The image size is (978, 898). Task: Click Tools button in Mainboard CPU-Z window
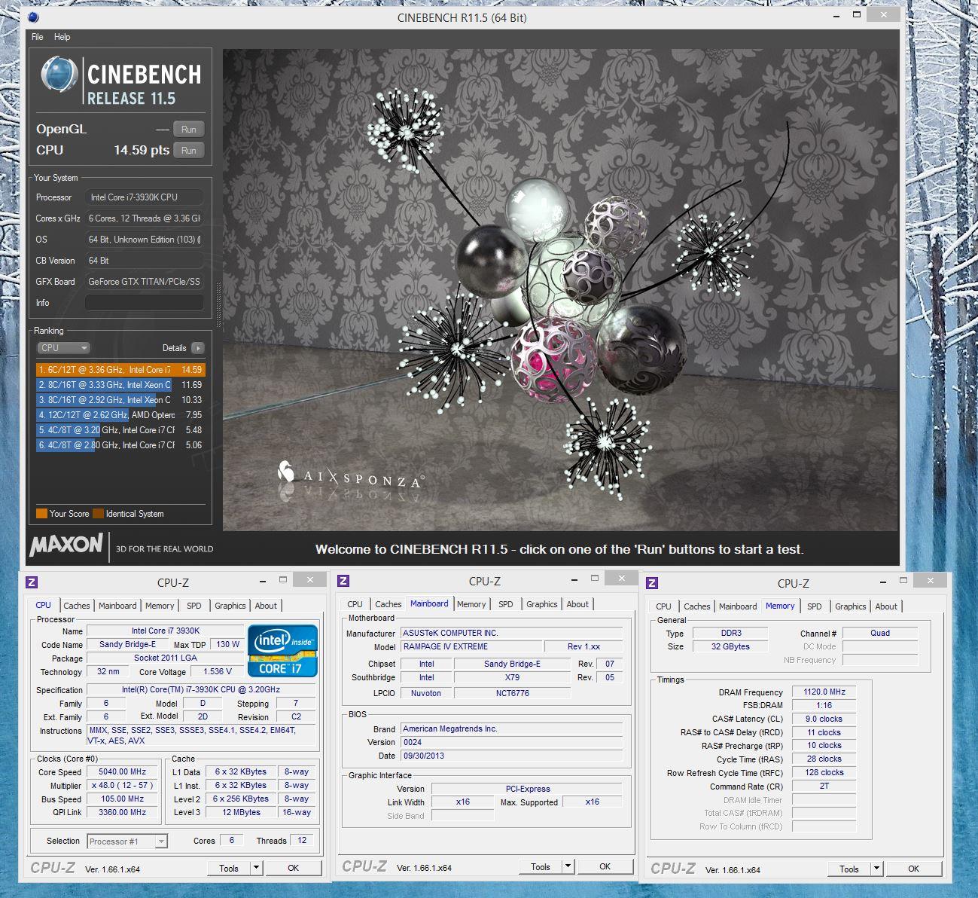541,866
